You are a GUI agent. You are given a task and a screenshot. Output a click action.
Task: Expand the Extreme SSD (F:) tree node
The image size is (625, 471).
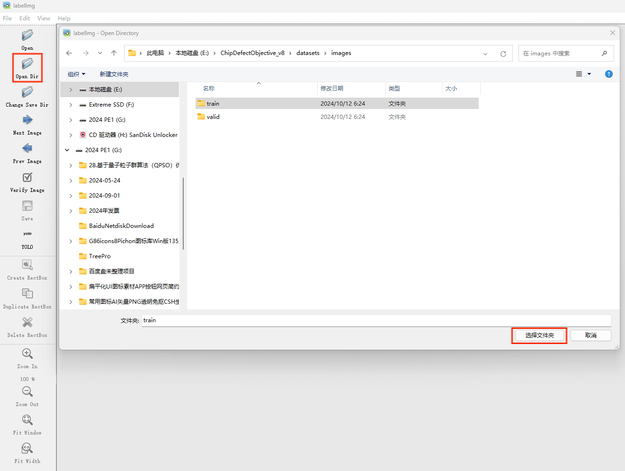coord(71,105)
